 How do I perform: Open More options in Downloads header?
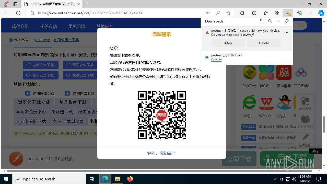coord(278,21)
